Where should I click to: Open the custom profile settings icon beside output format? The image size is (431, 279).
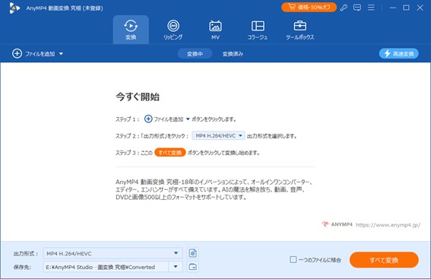tap(193, 253)
